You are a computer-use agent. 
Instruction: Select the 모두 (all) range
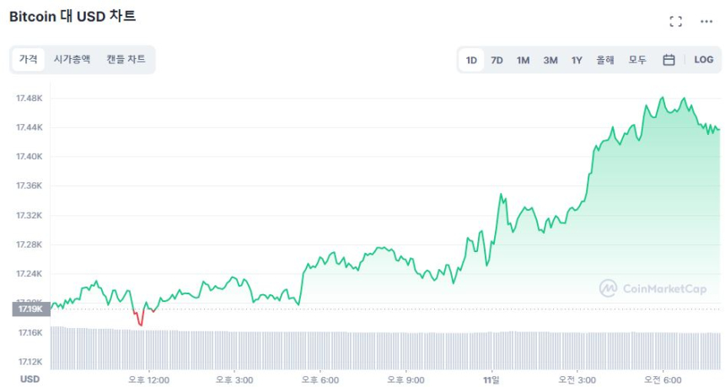click(637, 60)
